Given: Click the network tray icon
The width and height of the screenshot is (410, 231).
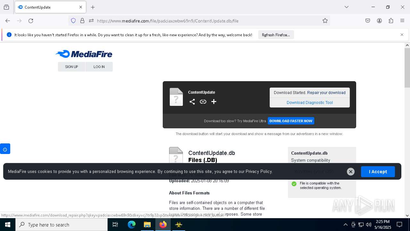Looking at the screenshot, I should click(x=361, y=225).
